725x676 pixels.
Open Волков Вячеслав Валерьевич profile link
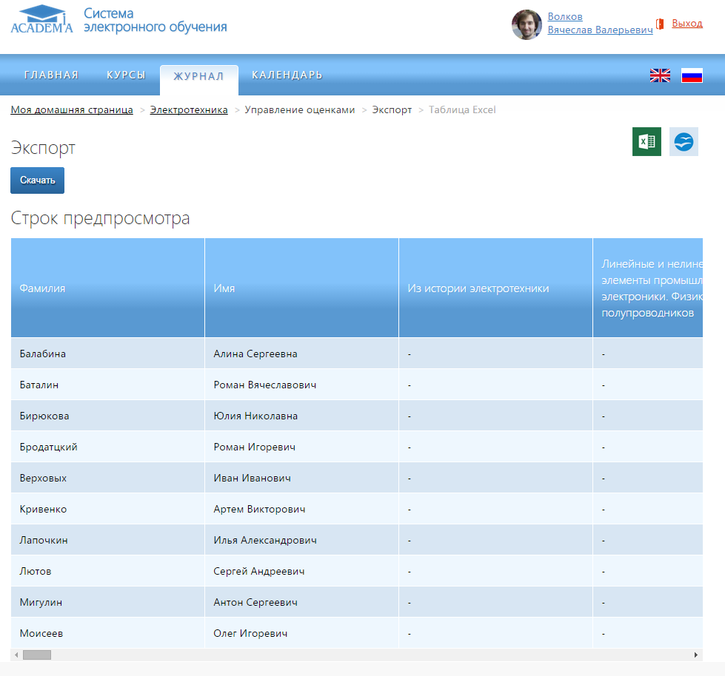[x=600, y=23]
